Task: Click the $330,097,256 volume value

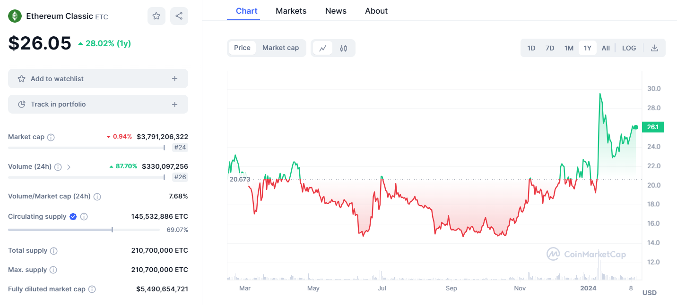Action: [165, 166]
